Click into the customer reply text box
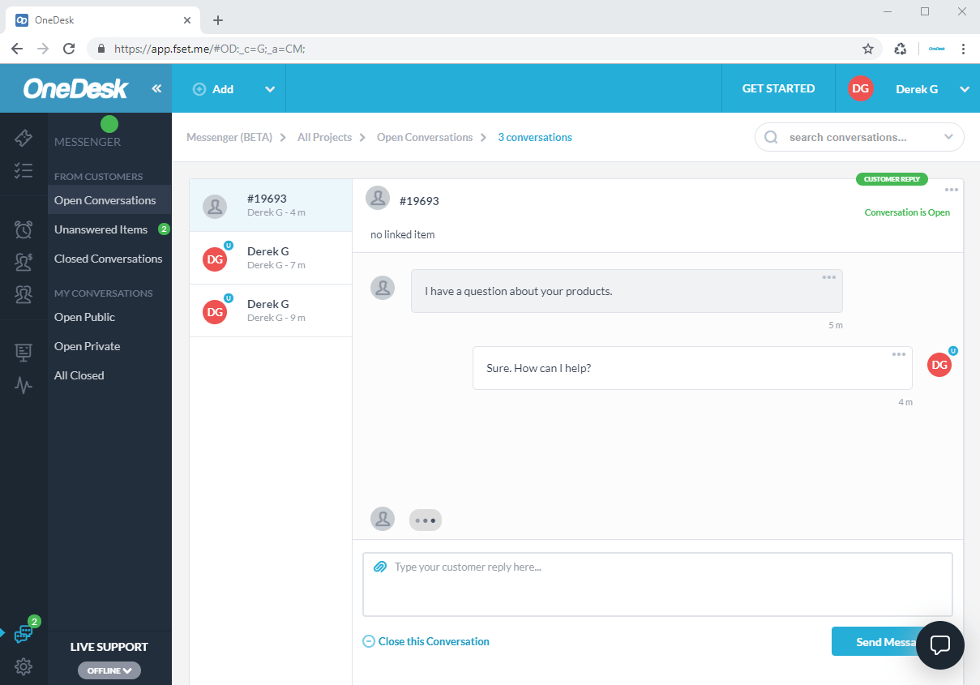980x685 pixels. click(x=657, y=584)
